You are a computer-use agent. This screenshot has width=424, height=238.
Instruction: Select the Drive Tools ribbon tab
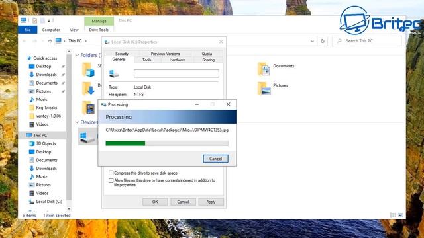click(x=99, y=30)
